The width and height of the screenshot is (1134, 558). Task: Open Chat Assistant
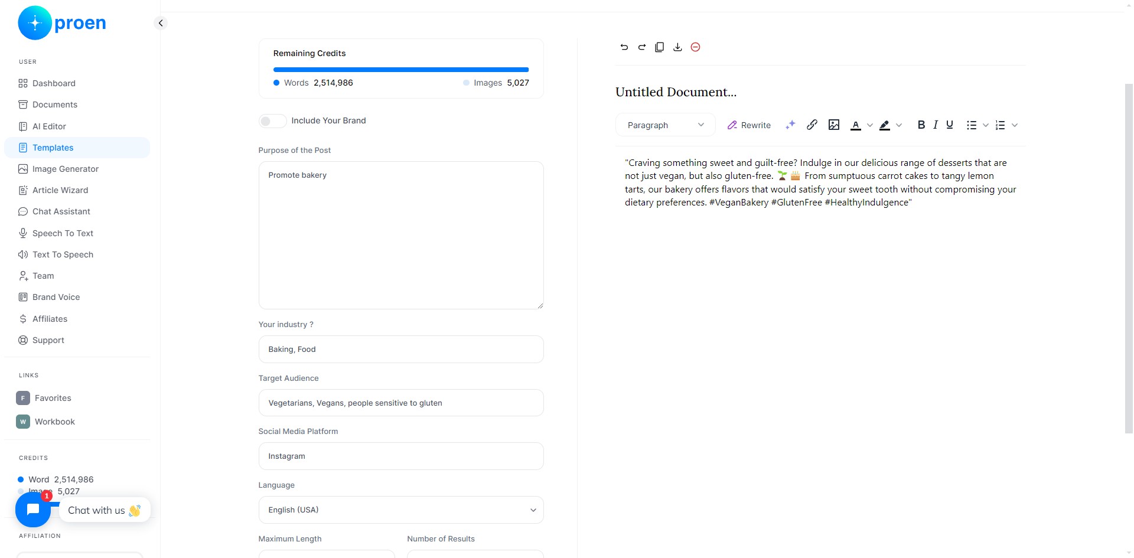(x=77, y=211)
